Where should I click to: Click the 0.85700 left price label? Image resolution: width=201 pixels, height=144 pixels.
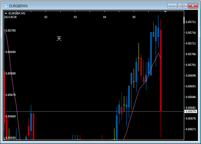10,31
